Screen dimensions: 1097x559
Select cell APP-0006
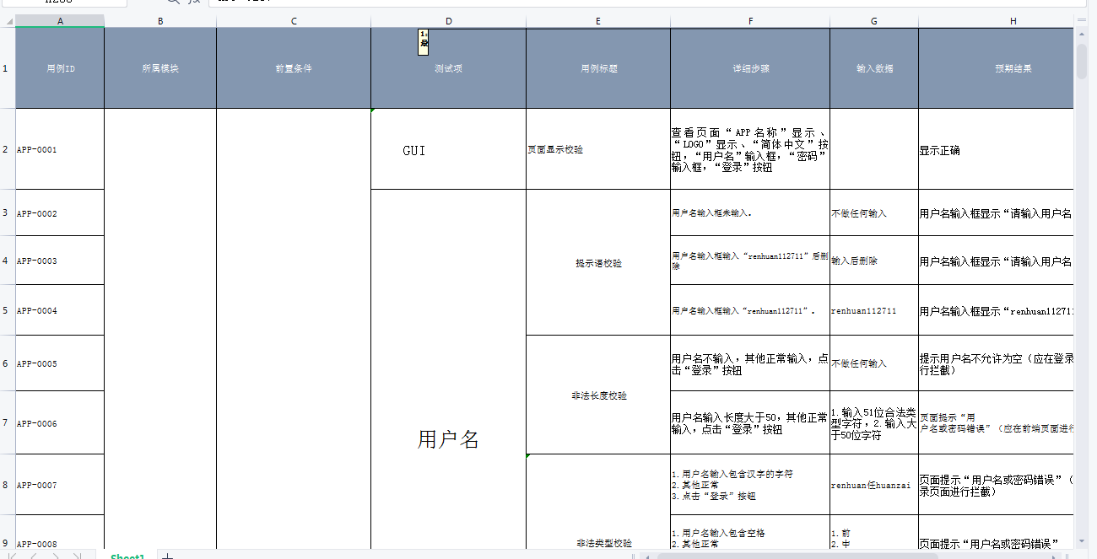[x=60, y=422]
